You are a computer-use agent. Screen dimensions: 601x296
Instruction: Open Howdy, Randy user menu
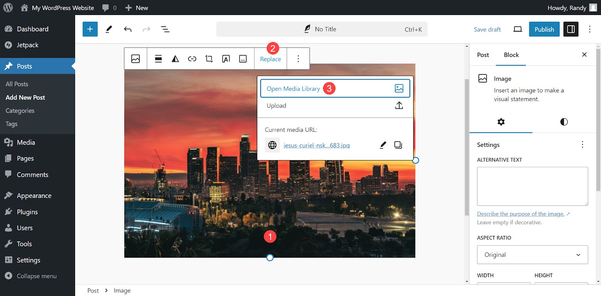[x=572, y=8]
